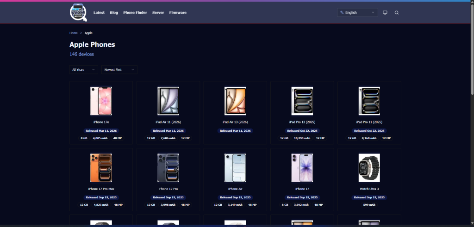Click the Watch Ultra 3 release date badge

click(369, 197)
